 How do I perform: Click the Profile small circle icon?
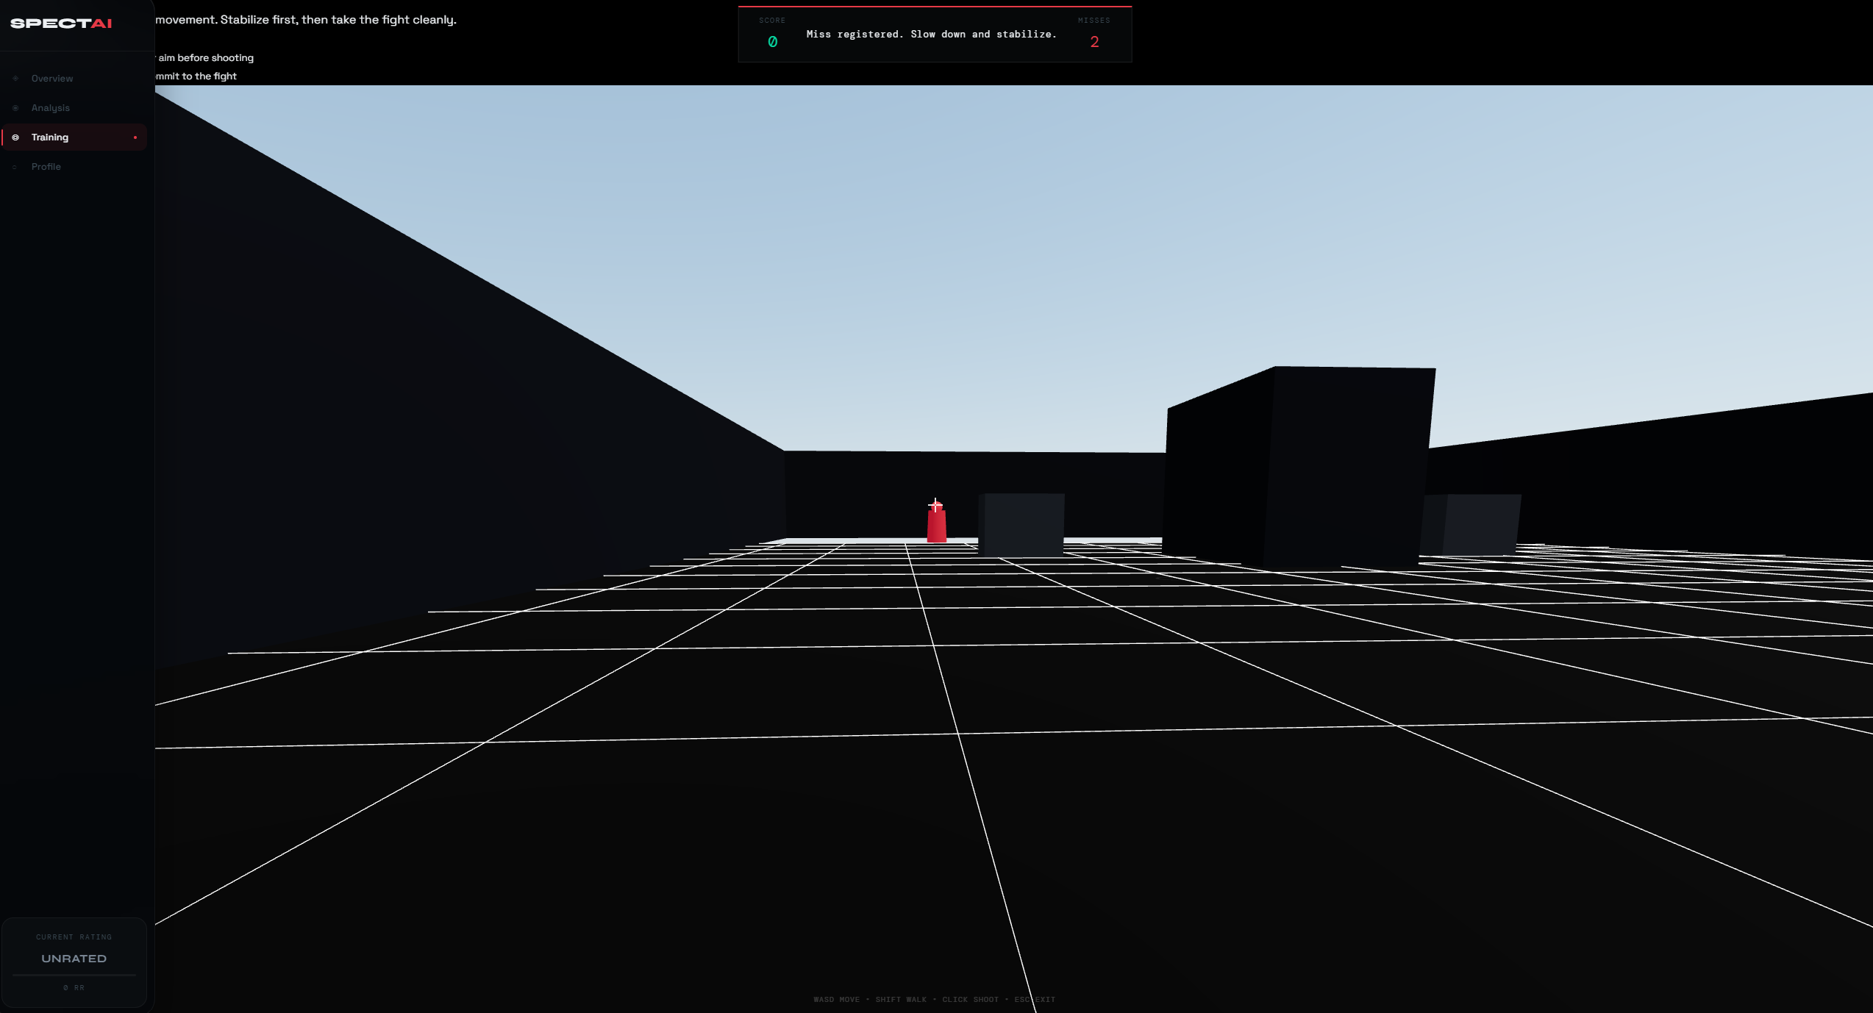tap(15, 167)
